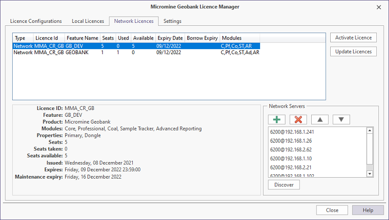The height and width of the screenshot is (220, 389).
Task: Move the selected server down
Action: point(341,119)
